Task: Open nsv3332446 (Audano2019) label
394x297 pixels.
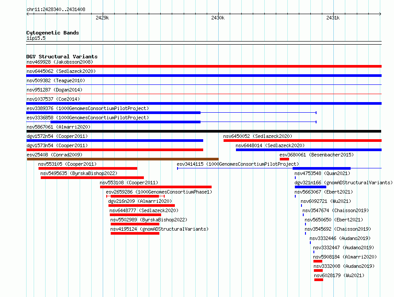Action: pyautogui.click(x=340, y=238)
